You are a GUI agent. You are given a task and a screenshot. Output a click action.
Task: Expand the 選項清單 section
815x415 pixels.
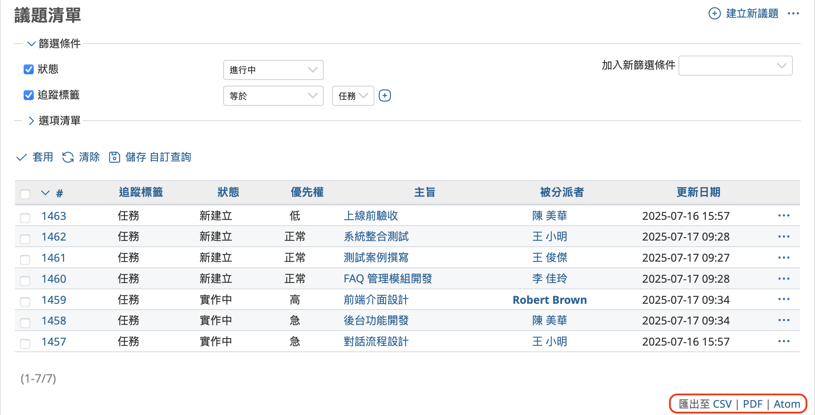[x=54, y=121]
